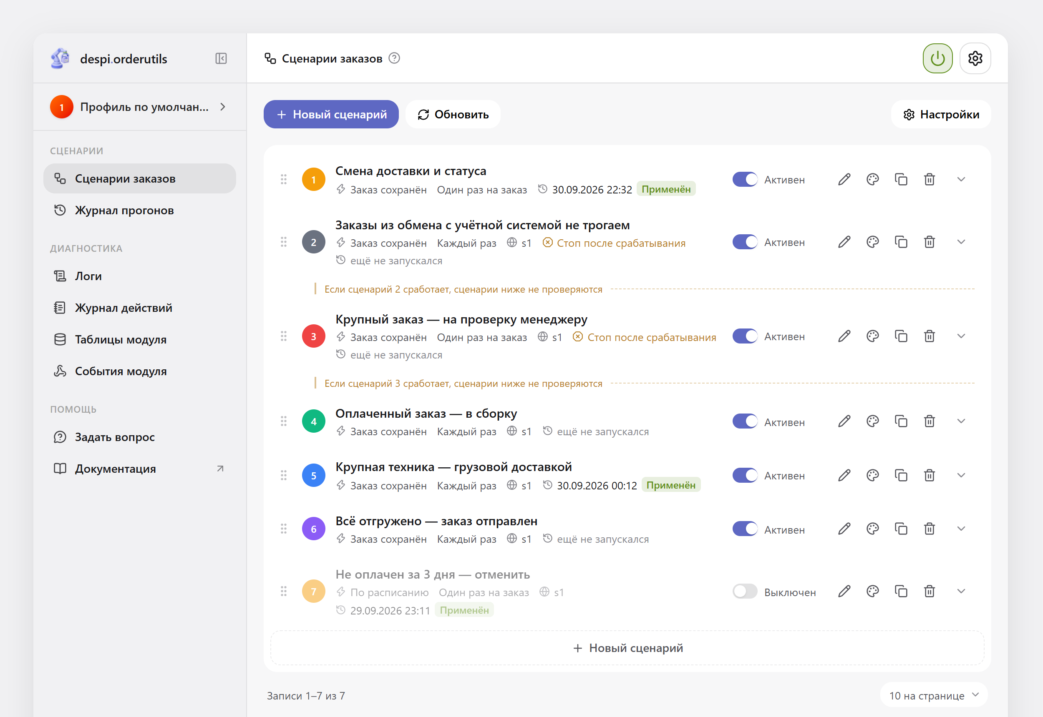Copy scenario Крупная техника — грузовой доставкой
The height and width of the screenshot is (717, 1043).
click(901, 475)
